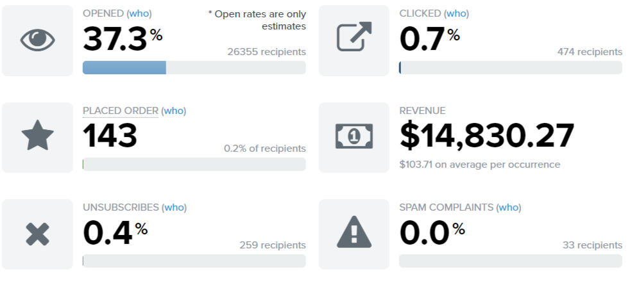Click the Unsubscribes progress bar
The height and width of the screenshot is (290, 639).
(194, 261)
